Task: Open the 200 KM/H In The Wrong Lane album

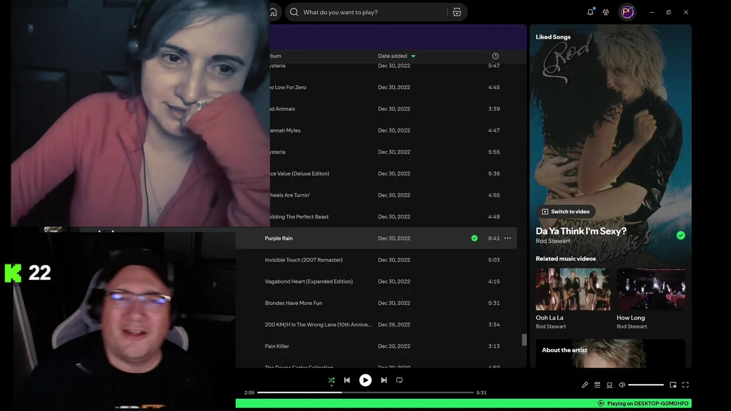Action: (318, 325)
